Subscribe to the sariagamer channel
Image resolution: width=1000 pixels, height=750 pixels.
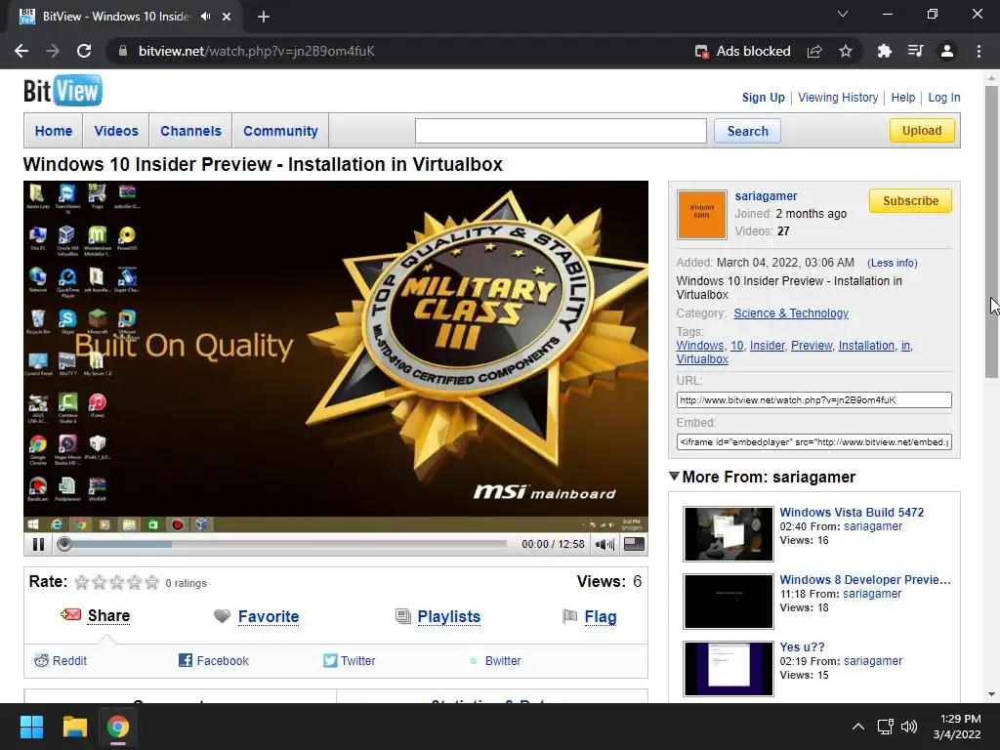(x=910, y=201)
